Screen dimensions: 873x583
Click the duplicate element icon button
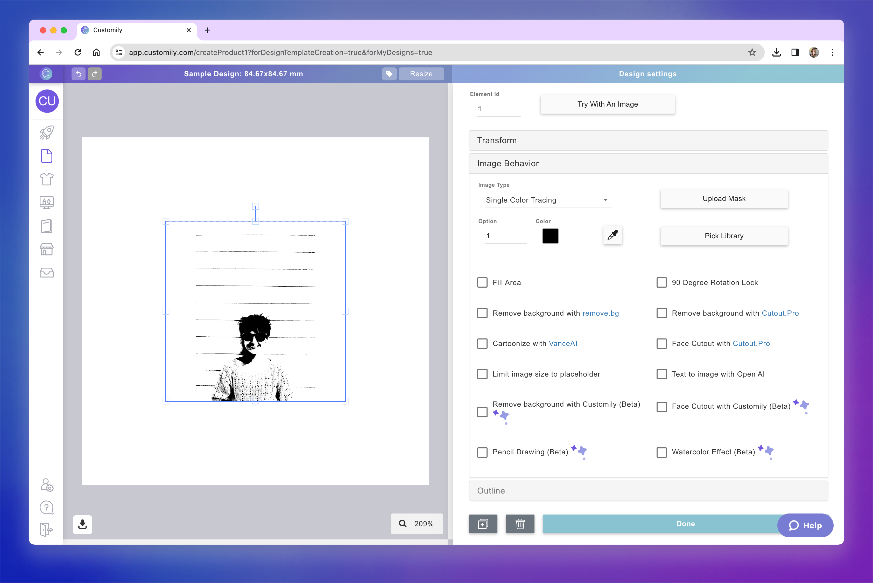483,524
